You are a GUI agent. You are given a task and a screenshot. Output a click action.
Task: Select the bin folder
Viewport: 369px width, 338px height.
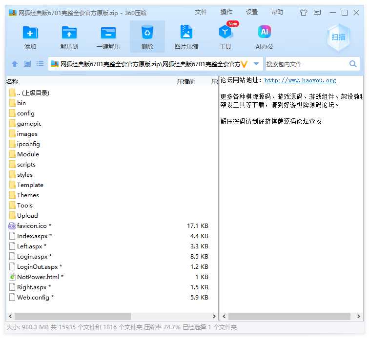[18, 103]
